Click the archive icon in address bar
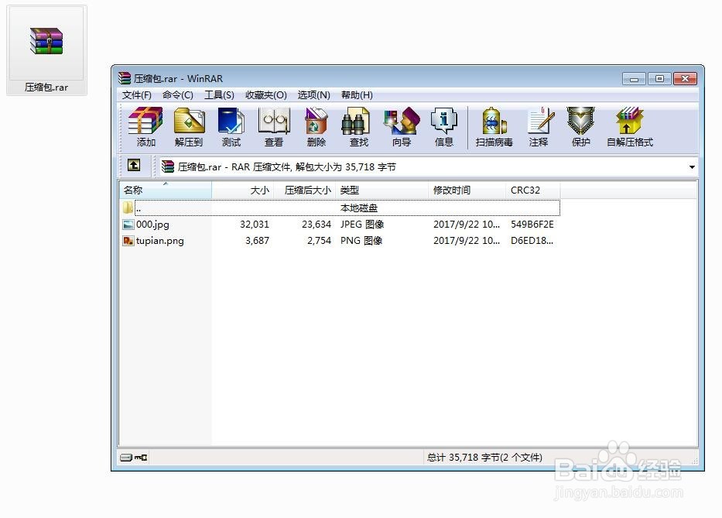722x518 pixels. coord(168,166)
